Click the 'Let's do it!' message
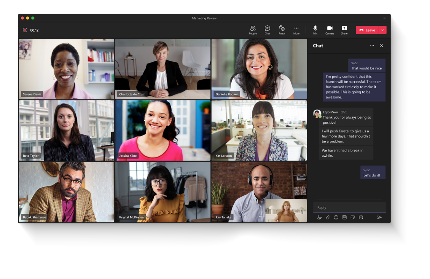 373,173
